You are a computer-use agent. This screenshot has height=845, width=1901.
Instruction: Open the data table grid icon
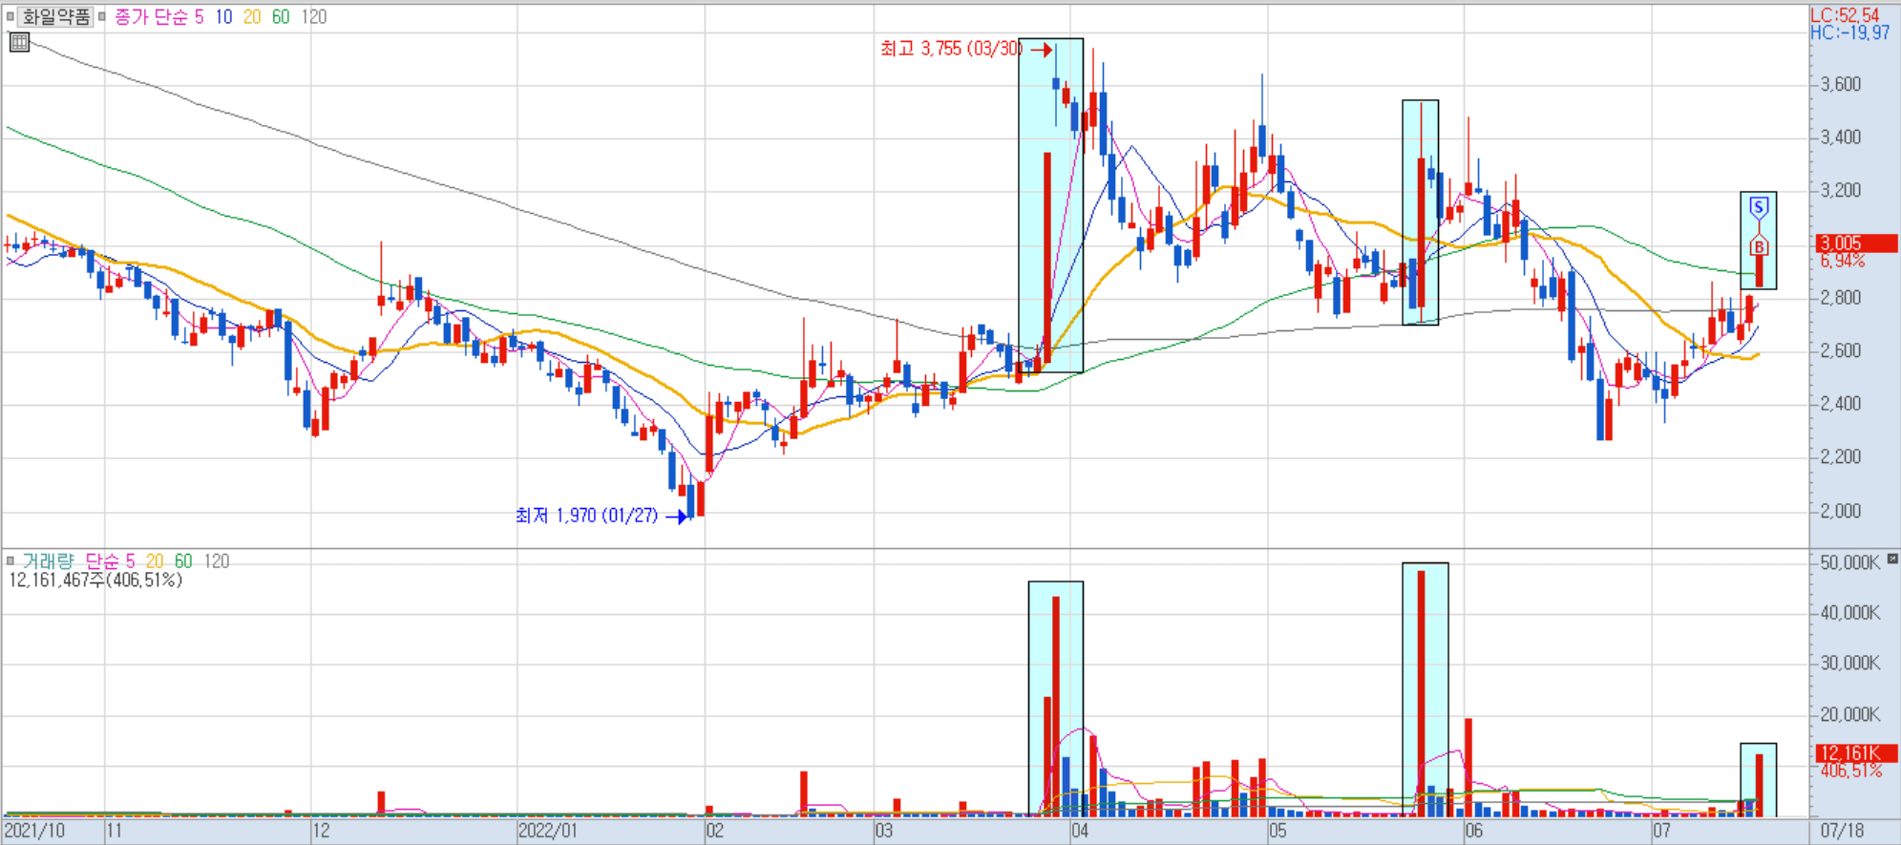pos(19,42)
